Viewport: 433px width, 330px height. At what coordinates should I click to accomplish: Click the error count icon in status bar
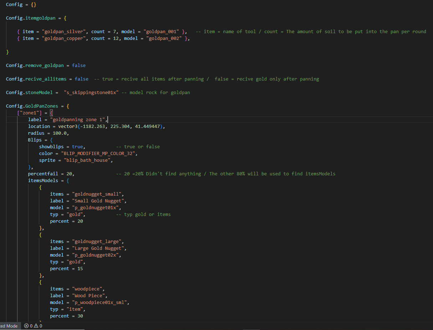pos(27,326)
